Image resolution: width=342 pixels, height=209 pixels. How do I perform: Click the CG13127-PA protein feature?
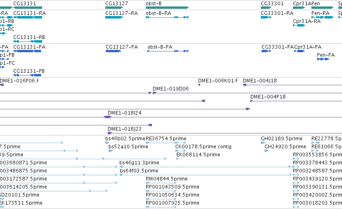113,51
